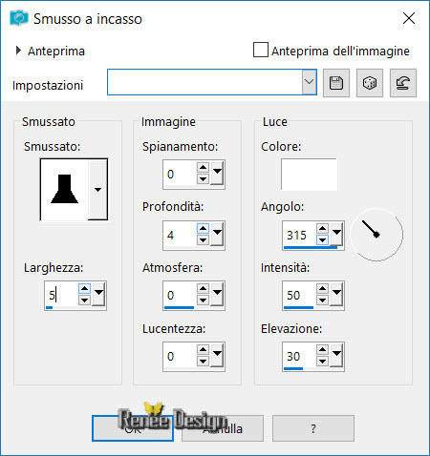Open the Impostazioni presets dropdown
Screen dimensions: 430x456
pyautogui.click(x=309, y=82)
